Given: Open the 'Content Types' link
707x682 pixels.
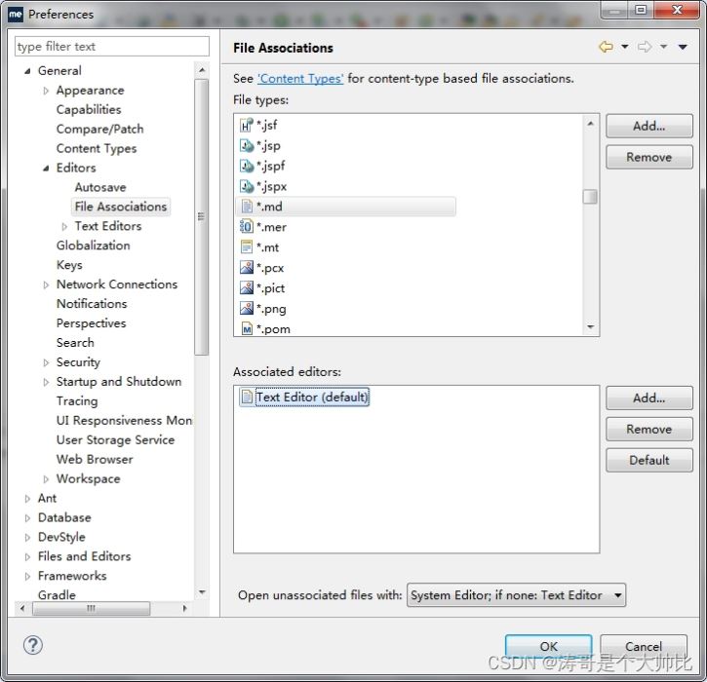Looking at the screenshot, I should [300, 78].
